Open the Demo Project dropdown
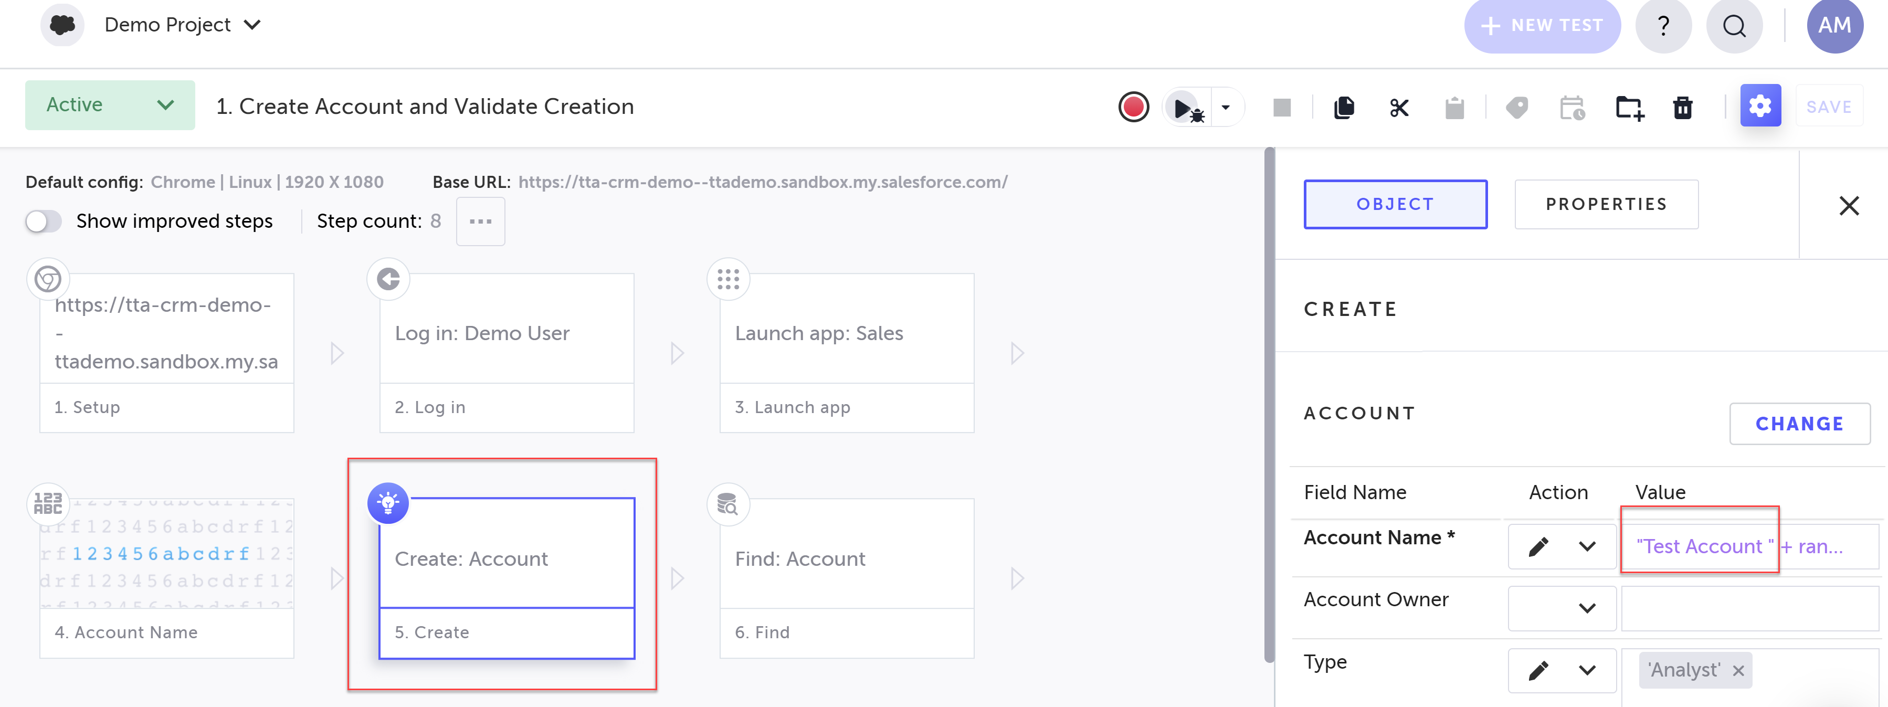 (x=183, y=25)
